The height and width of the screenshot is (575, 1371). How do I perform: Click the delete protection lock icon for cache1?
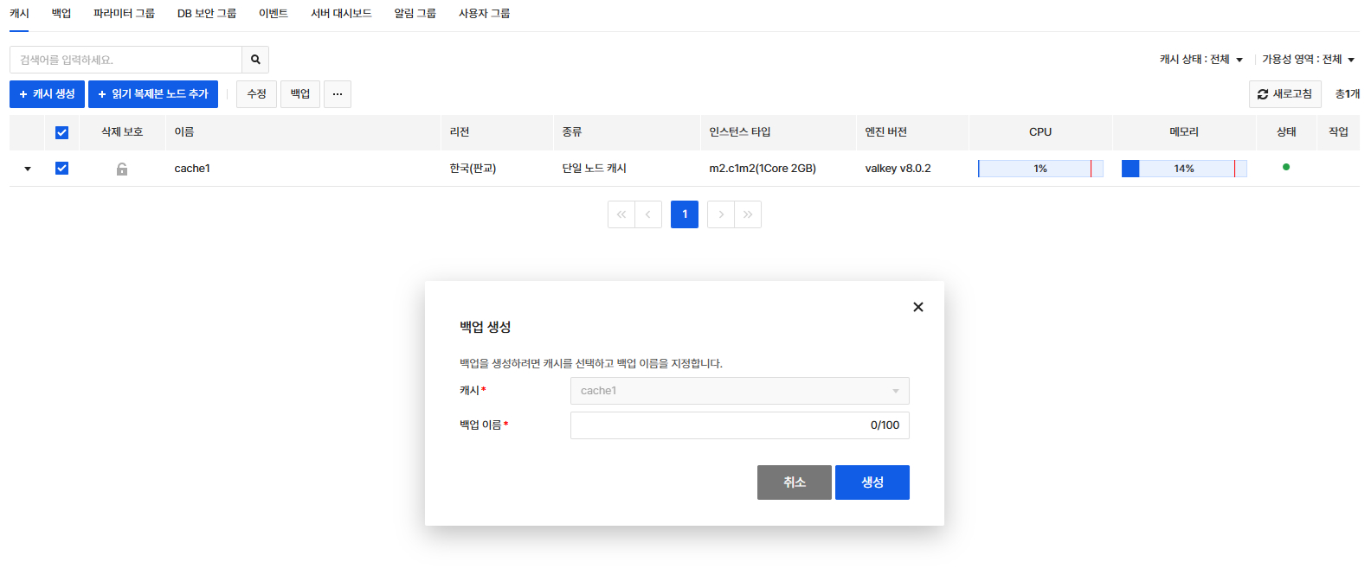coord(122,169)
